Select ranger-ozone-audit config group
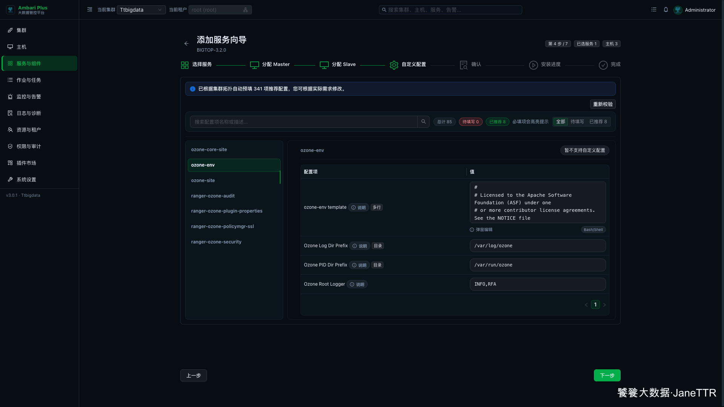 point(234,196)
